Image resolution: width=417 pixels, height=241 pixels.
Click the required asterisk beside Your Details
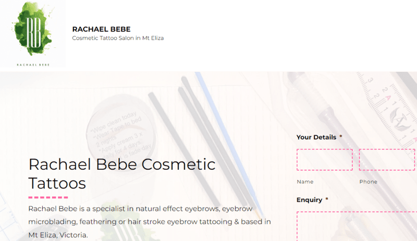pyautogui.click(x=341, y=136)
